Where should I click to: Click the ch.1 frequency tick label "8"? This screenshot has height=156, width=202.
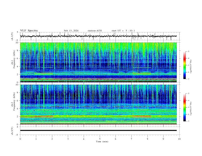click(x=18, y=50)
